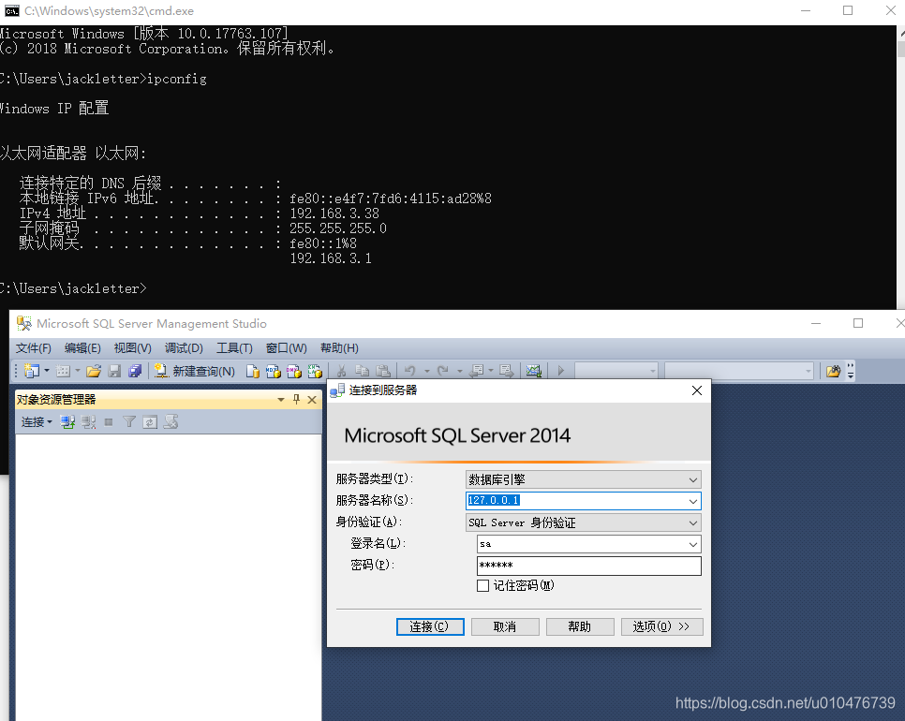905x721 pixels.
Task: Click the Database Engine Query icon
Action: (x=252, y=371)
